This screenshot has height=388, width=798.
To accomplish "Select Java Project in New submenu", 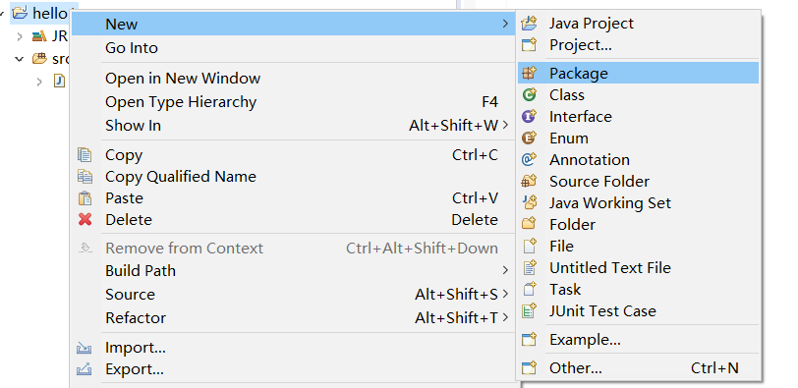I will pyautogui.click(x=638, y=24).
